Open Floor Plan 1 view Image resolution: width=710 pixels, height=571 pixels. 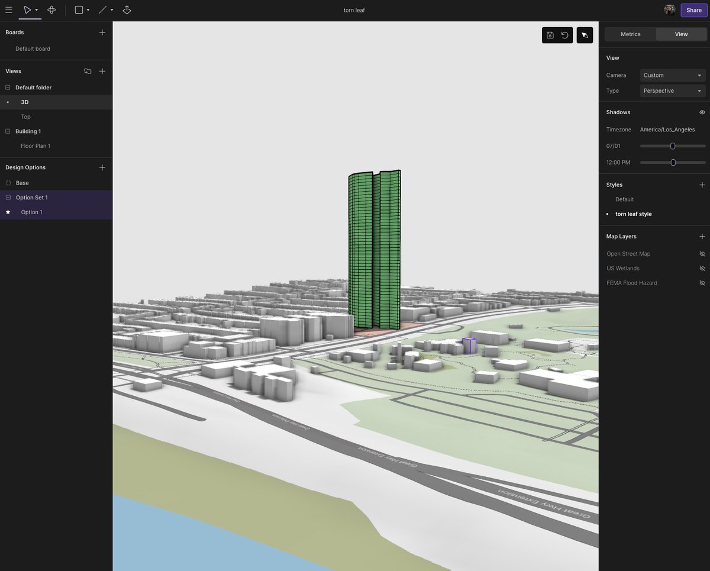pyautogui.click(x=56, y=146)
